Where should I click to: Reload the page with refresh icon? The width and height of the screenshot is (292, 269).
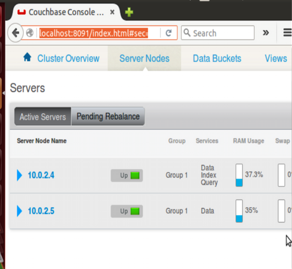[169, 33]
